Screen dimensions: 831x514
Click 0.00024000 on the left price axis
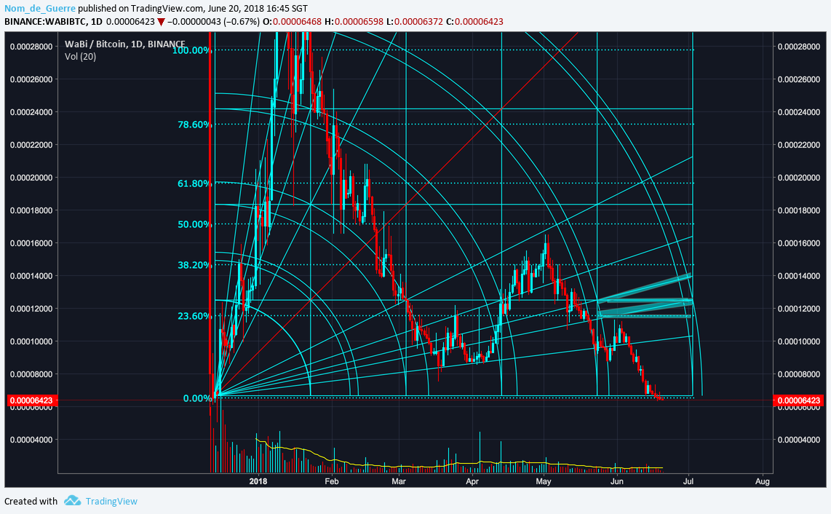[x=31, y=112]
